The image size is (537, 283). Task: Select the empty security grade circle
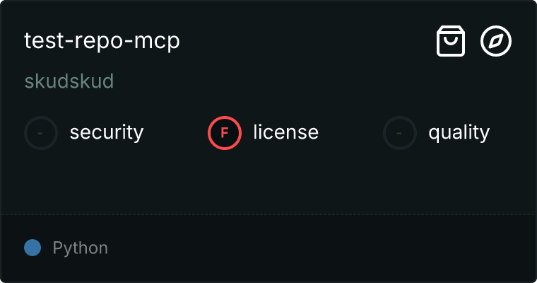[x=41, y=133]
